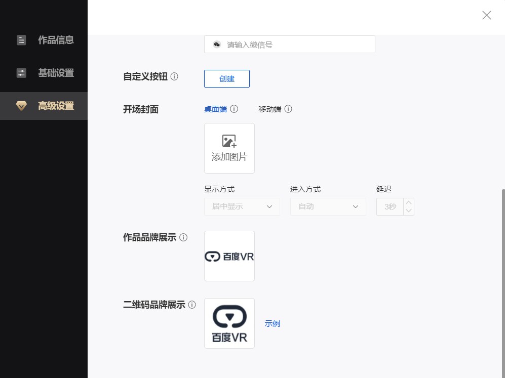Open the 示例 link
This screenshot has height=378, width=505.
click(x=272, y=324)
